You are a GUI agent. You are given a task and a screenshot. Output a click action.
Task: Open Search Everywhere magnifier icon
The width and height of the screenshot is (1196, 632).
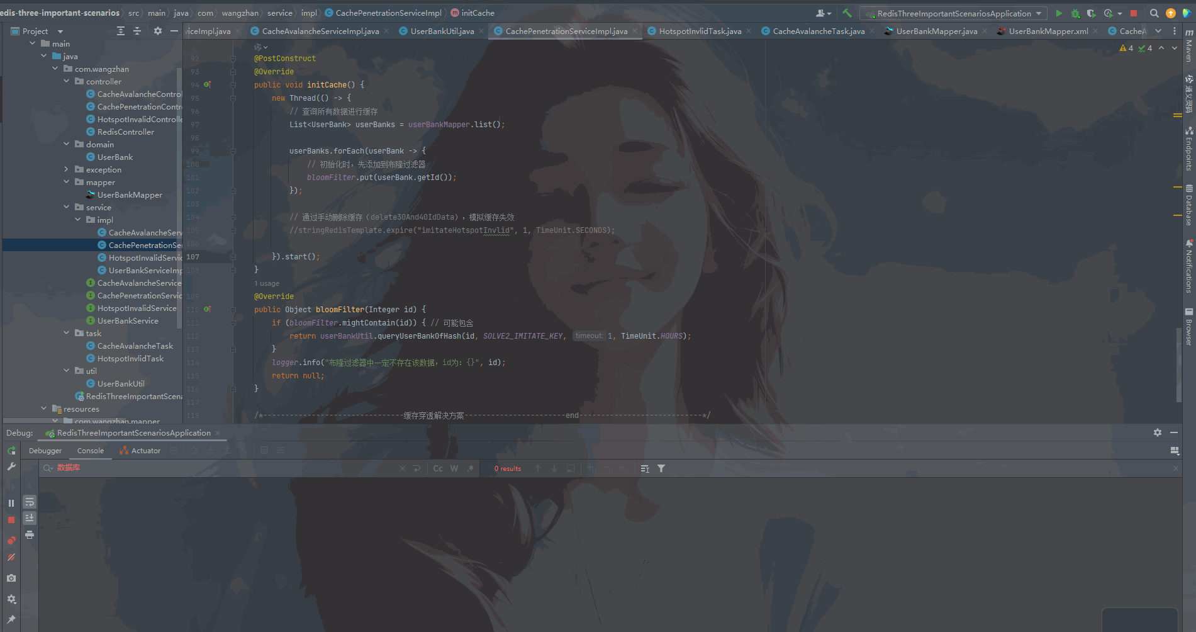pyautogui.click(x=1154, y=13)
